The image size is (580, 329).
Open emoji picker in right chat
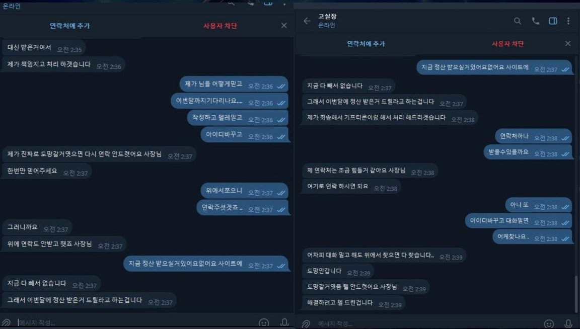(x=549, y=324)
